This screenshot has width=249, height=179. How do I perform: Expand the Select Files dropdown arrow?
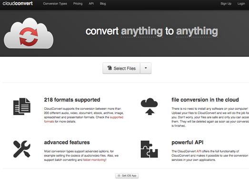[146, 68]
